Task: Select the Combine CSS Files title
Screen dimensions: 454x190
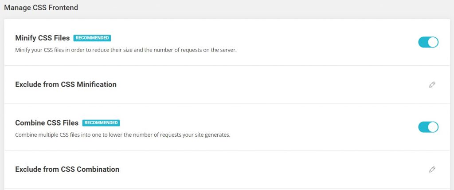Action: (47, 123)
